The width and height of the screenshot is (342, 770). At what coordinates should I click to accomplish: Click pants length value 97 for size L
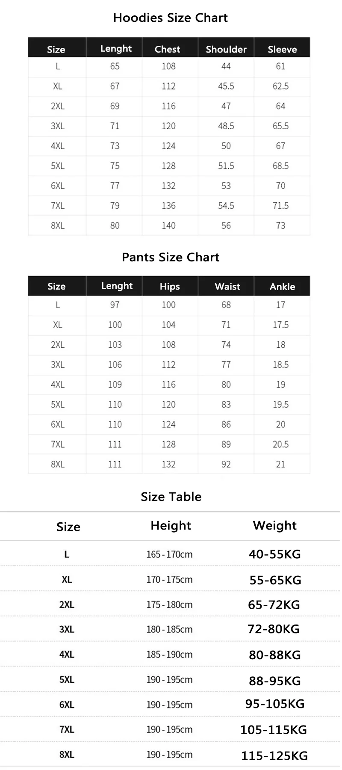coord(115,305)
